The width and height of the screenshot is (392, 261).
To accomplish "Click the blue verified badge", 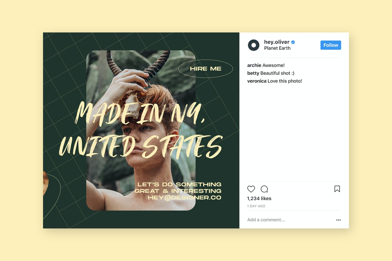I will [x=293, y=42].
